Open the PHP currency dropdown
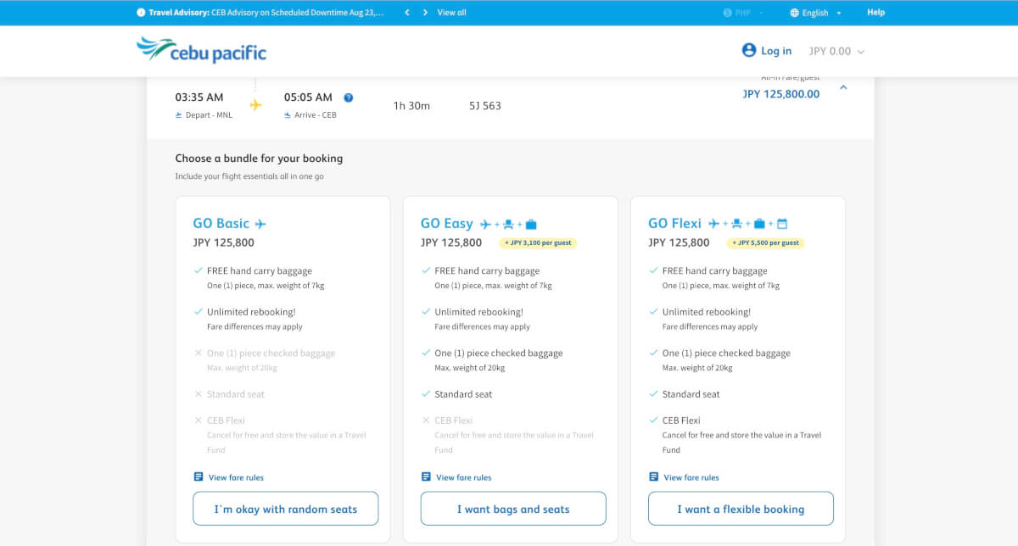Viewport: 1018px width, 546px height. (x=744, y=13)
